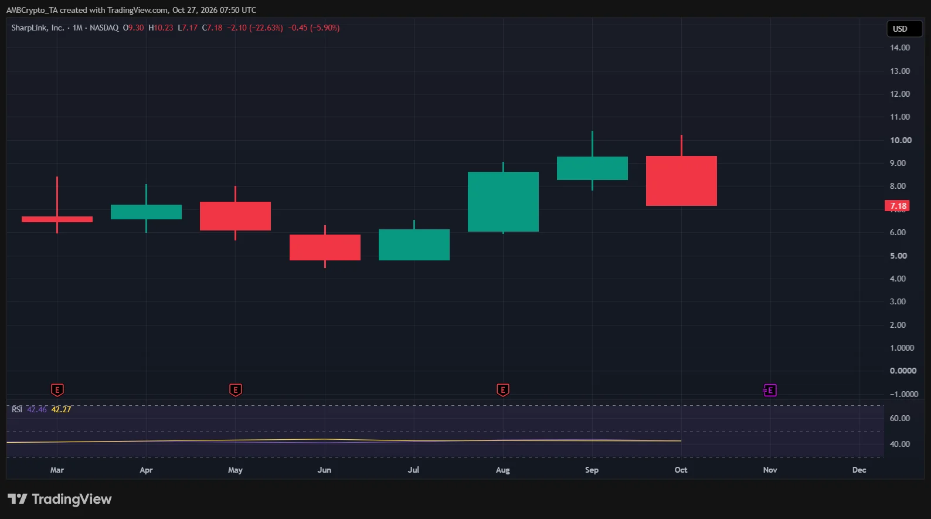931x519 pixels.
Task: Click the 14.00 price axis label
Action: 900,48
